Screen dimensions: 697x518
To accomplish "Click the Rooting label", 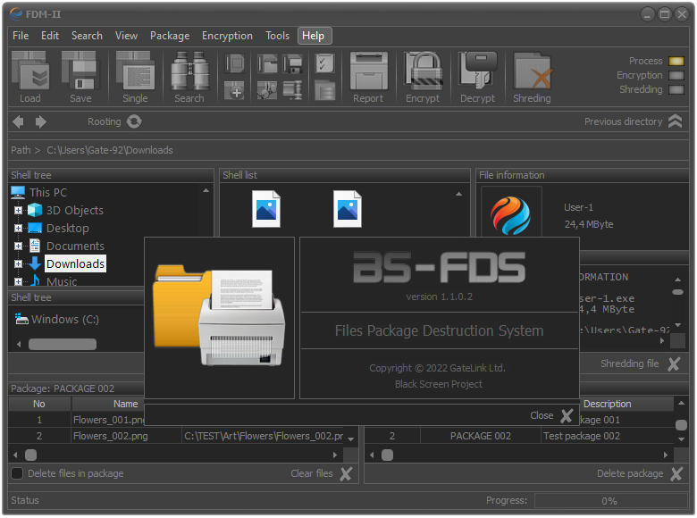I will tap(104, 121).
